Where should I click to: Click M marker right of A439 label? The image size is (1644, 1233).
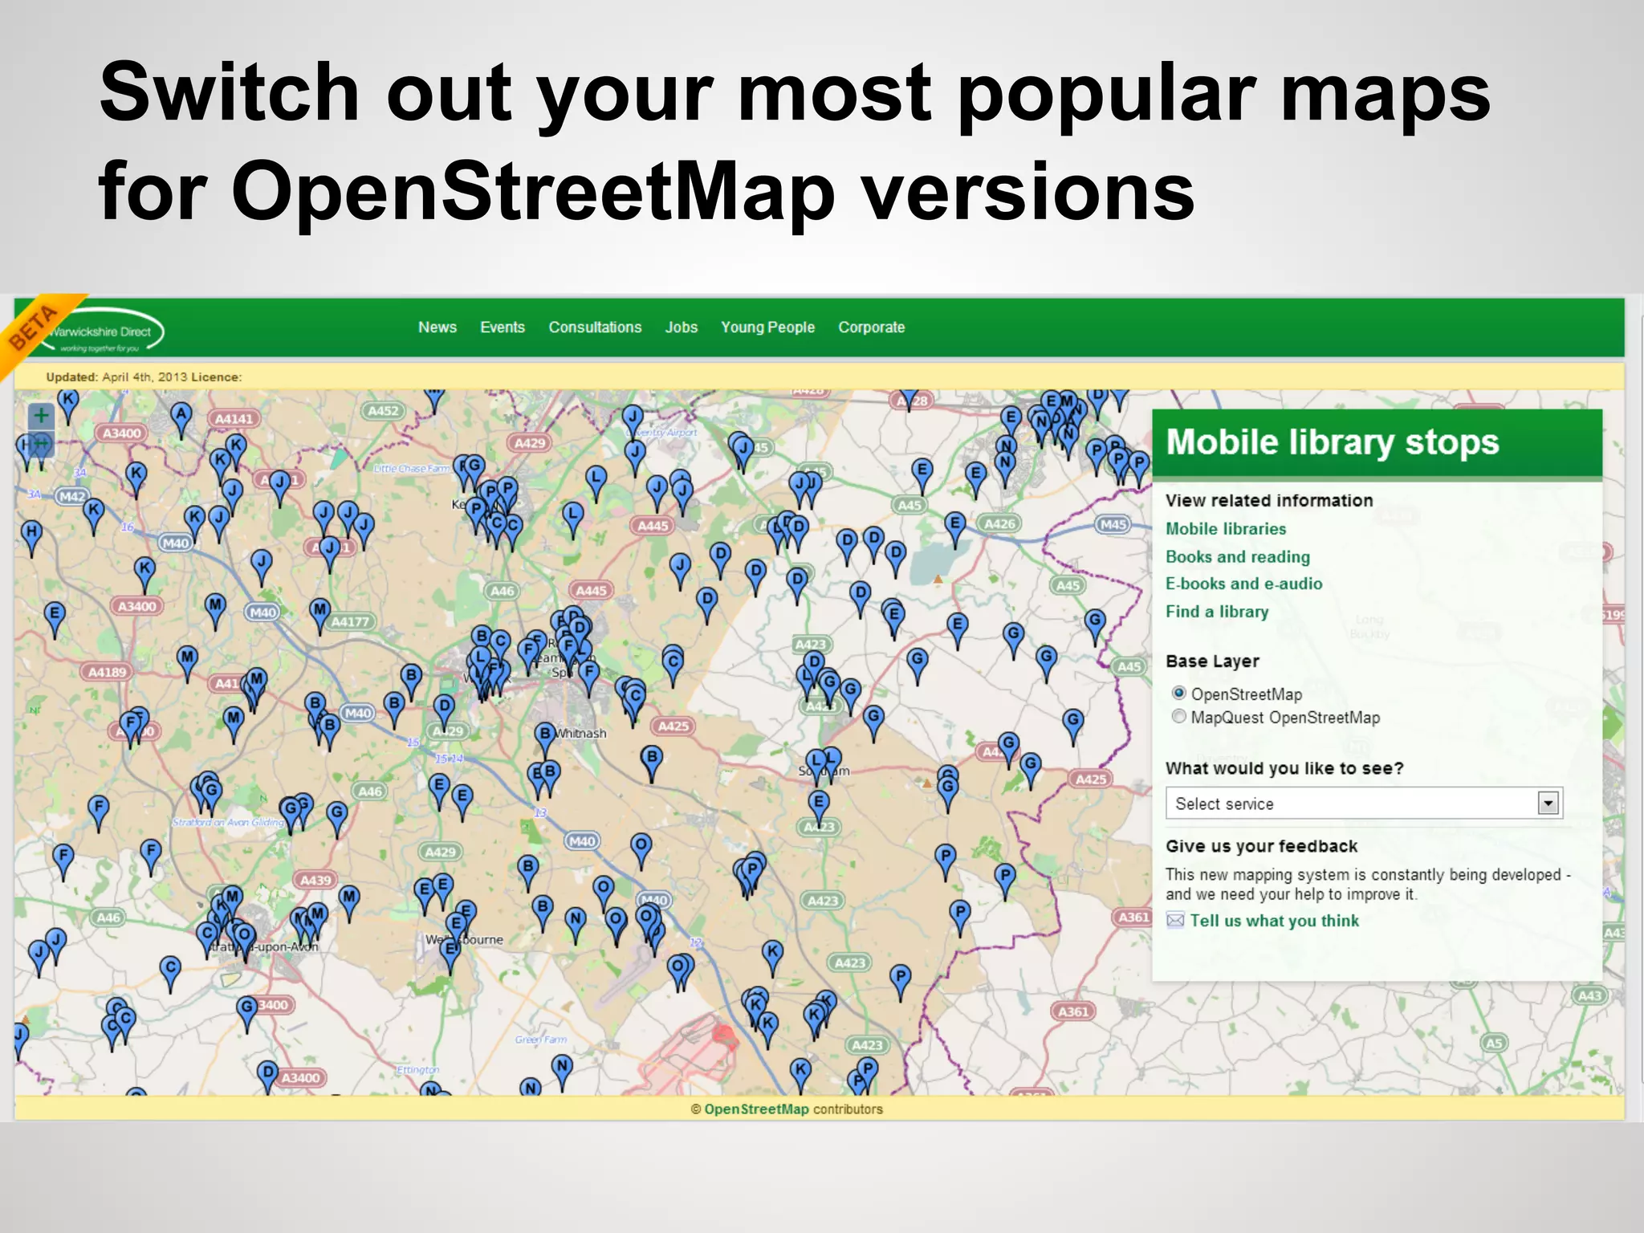[348, 902]
